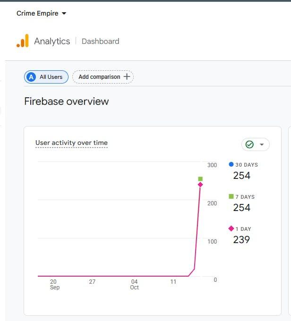Screen dimensions: 291x321
Task: Click the 200 y-axis label
Action: click(212, 203)
